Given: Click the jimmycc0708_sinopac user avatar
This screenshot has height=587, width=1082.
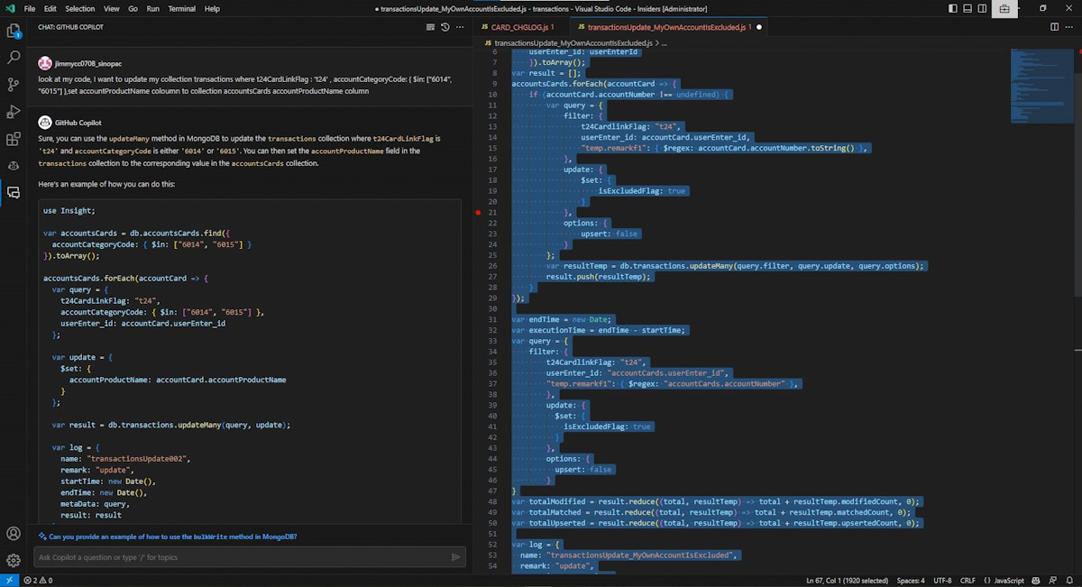Looking at the screenshot, I should coord(44,64).
